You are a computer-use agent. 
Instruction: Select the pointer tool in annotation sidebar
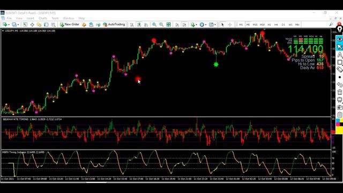[x=339, y=47]
